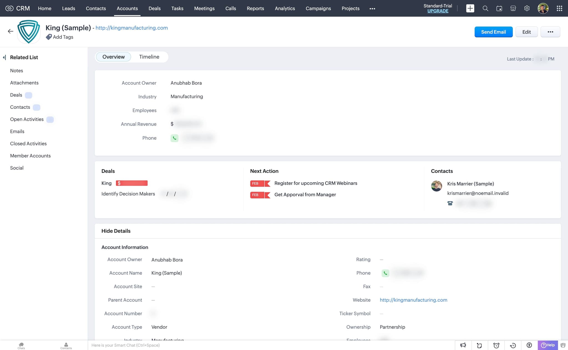Switch to the Timeline view
Viewport: 568px width, 350px height.
click(x=149, y=57)
